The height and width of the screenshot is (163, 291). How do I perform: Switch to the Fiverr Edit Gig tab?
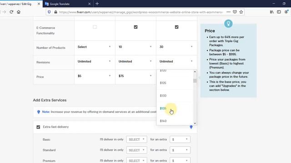pyautogui.click(x=19, y=4)
